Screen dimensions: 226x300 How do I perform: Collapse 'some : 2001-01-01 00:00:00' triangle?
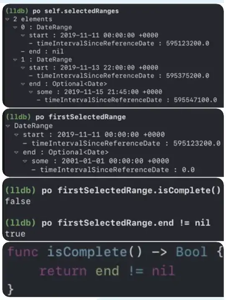[x=25, y=161]
